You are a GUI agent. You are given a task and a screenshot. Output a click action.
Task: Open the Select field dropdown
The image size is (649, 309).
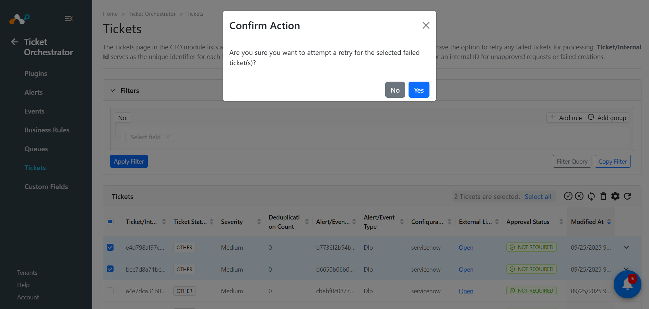point(150,137)
